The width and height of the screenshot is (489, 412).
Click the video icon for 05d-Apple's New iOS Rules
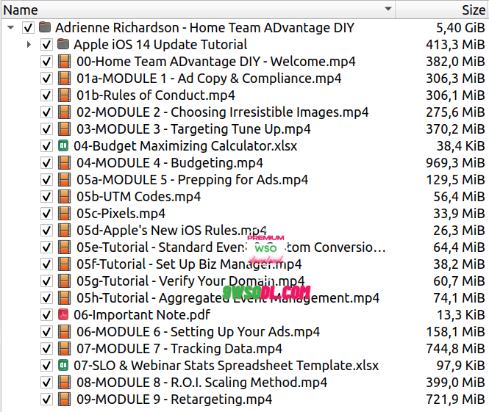pos(64,230)
